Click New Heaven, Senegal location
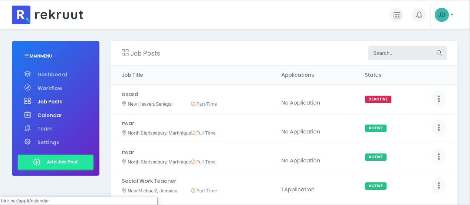This screenshot has height=205, width=470. tap(150, 104)
